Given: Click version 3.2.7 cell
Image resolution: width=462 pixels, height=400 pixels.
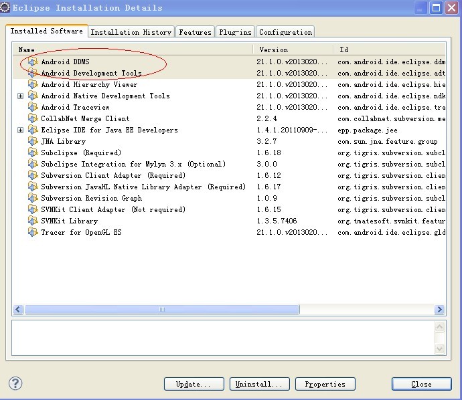Looking at the screenshot, I should (266, 141).
